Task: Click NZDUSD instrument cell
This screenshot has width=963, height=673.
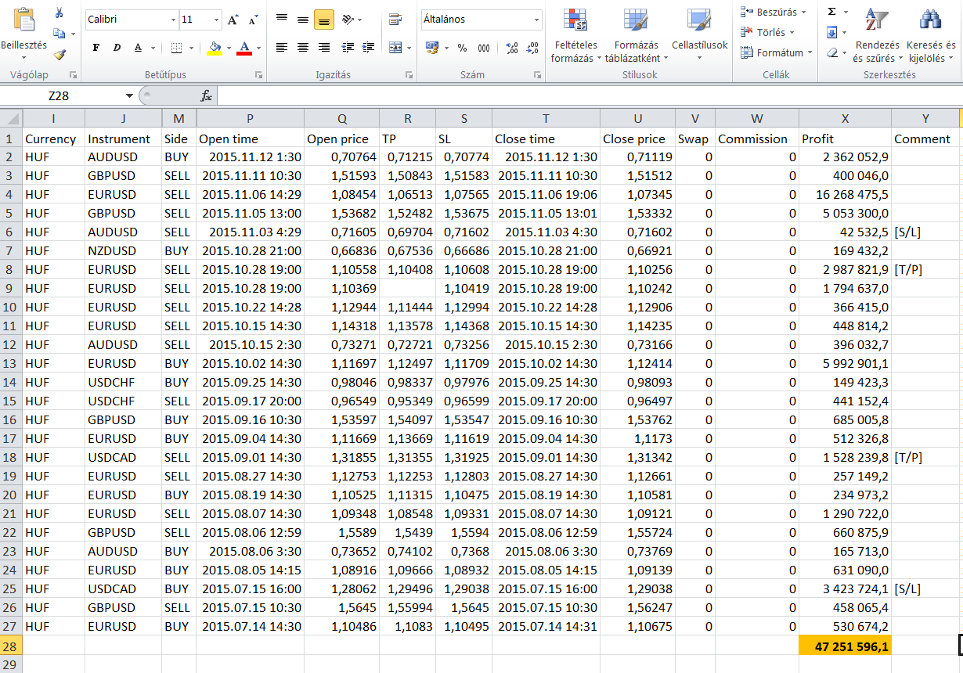Action: (x=124, y=250)
